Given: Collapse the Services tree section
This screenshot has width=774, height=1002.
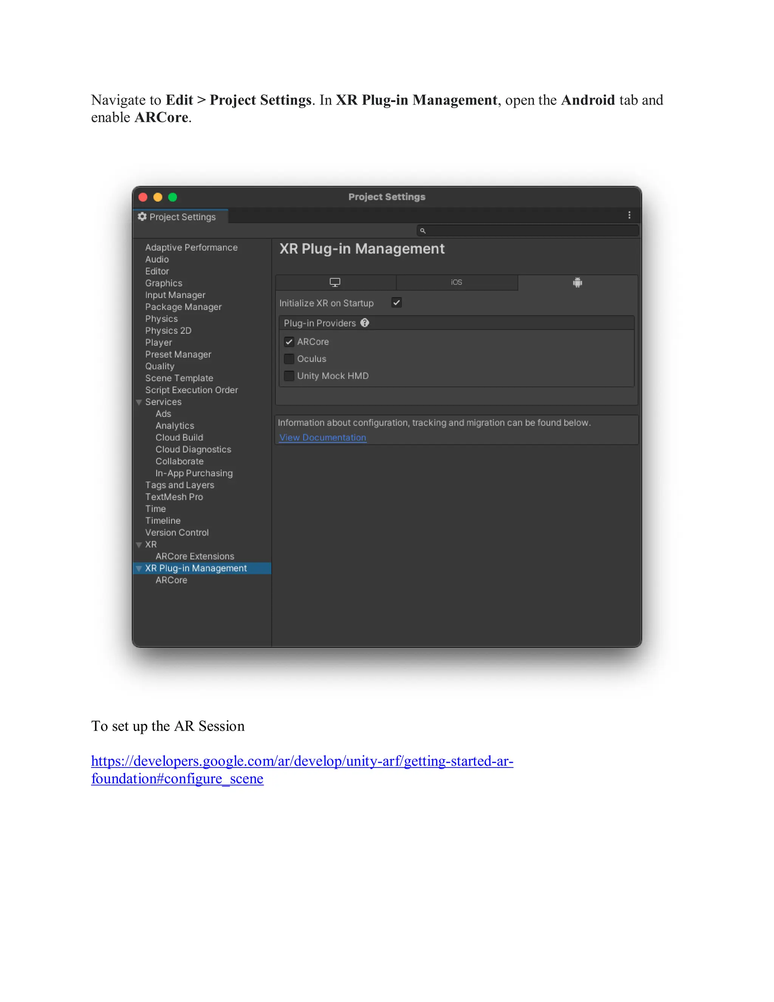Looking at the screenshot, I should pos(139,402).
